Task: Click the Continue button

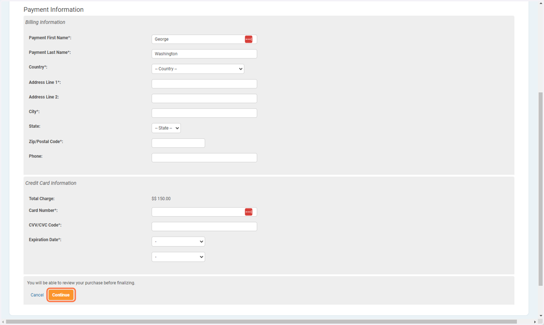Action: point(61,295)
